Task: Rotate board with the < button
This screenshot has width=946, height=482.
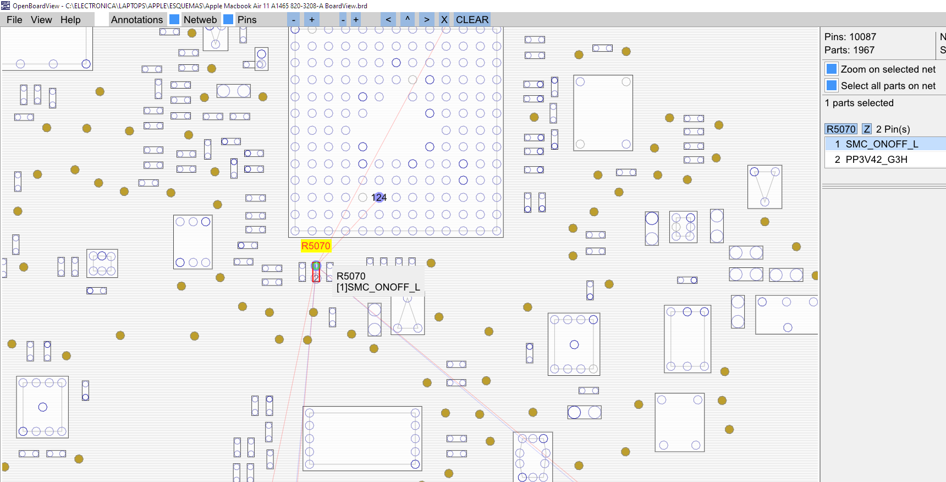Action: 388,20
